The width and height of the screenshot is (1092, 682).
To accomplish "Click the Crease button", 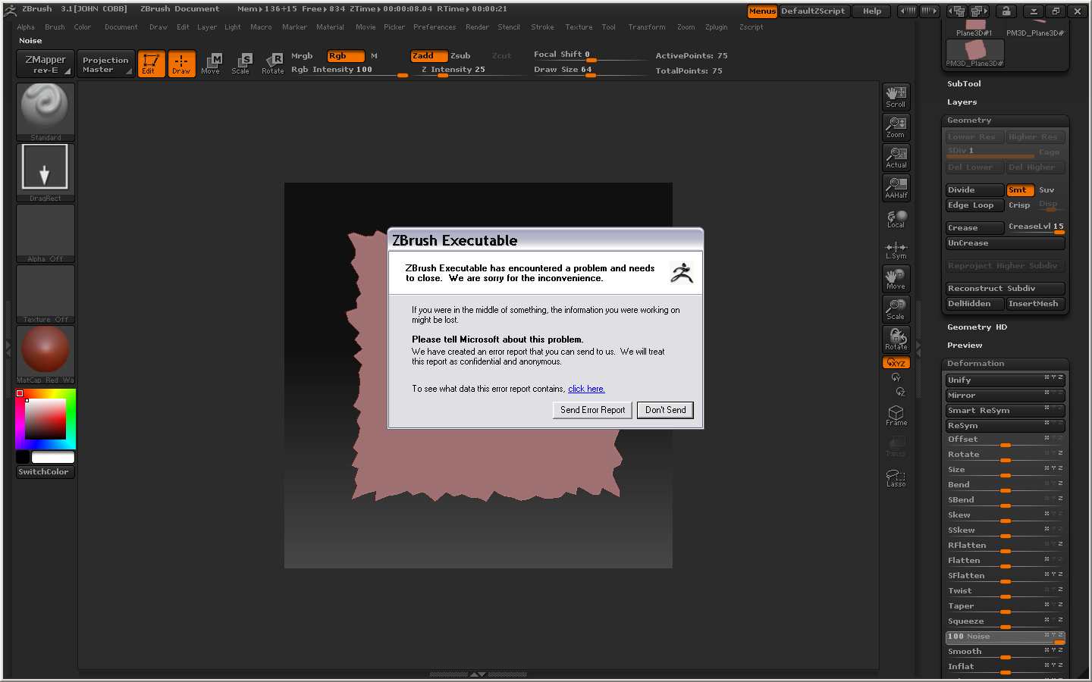I will click(x=974, y=228).
